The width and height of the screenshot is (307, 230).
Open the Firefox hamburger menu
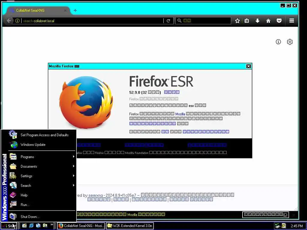coord(291,21)
